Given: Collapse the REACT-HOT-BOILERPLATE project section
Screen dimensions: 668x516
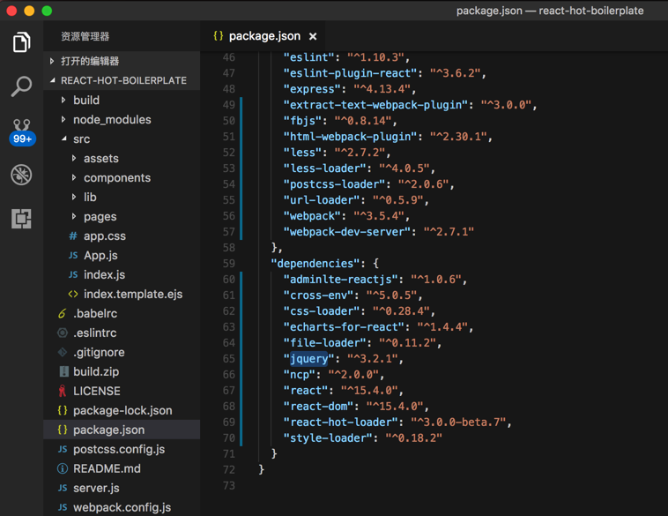Looking at the screenshot, I should pos(53,80).
